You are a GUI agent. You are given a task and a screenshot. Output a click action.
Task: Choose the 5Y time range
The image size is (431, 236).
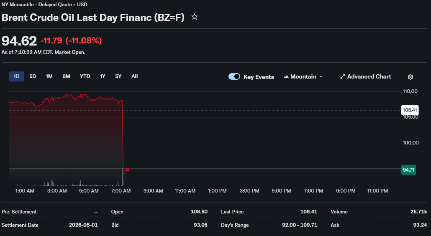[x=118, y=76]
